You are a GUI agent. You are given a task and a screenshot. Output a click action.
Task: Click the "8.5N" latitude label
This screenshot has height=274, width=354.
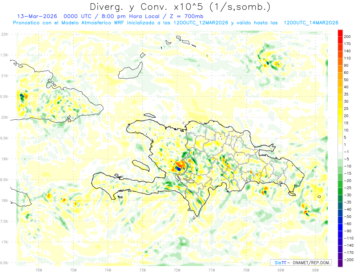point(4,180)
